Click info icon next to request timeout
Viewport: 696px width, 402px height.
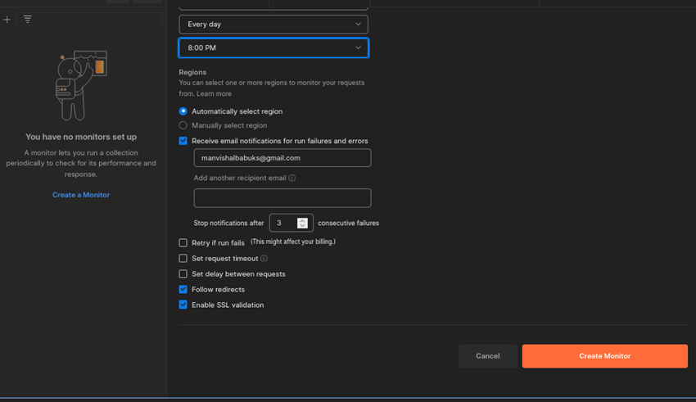coord(264,259)
